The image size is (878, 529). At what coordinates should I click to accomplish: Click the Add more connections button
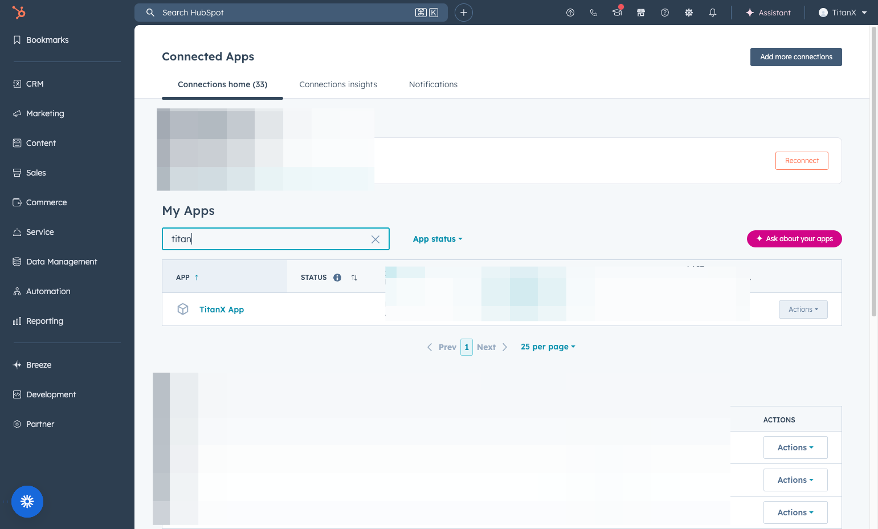tap(796, 57)
